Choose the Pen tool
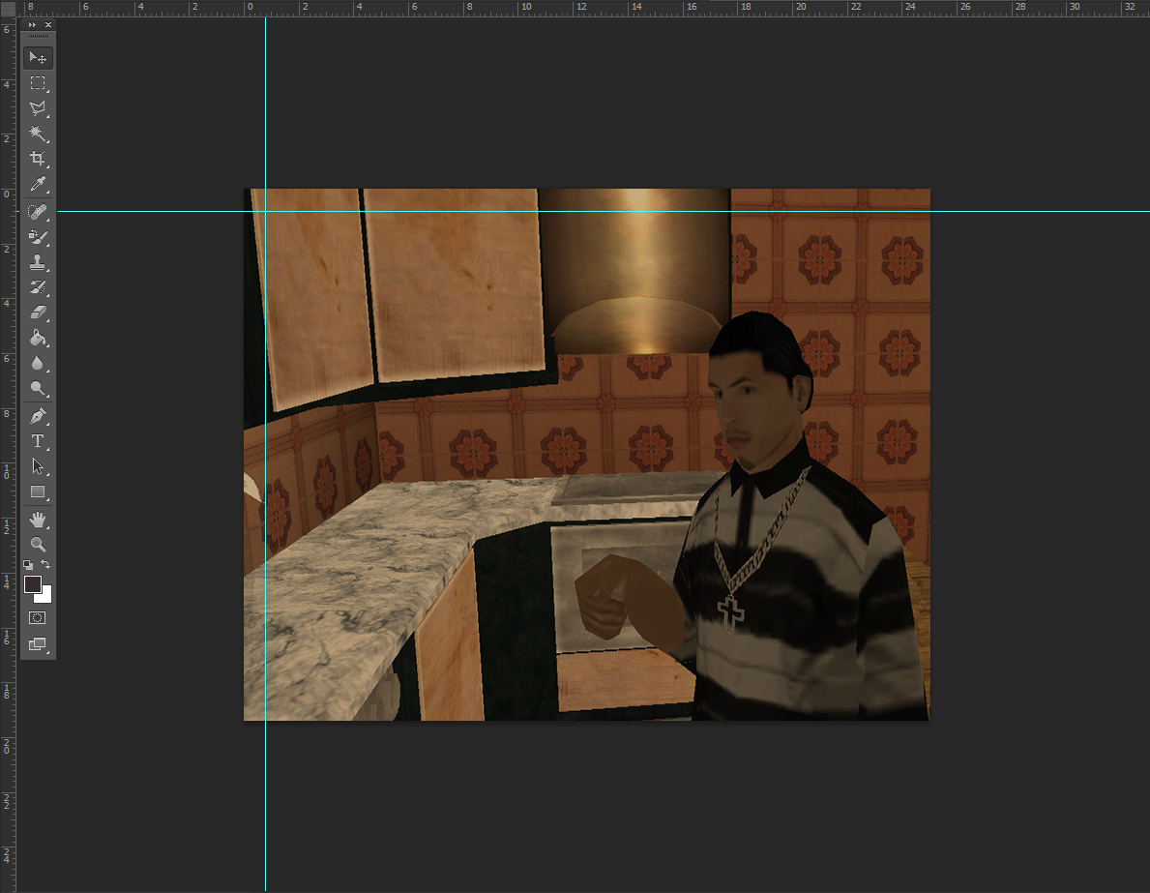Viewport: 1150px width, 893px height. (x=38, y=415)
